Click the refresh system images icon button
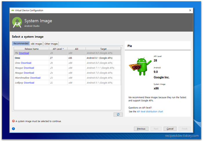Image resolution: width=203 pixels, height=142 pixels. tap(118, 114)
